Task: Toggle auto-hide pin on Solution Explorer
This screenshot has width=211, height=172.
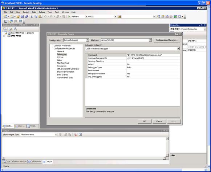Action: [x=34, y=25]
